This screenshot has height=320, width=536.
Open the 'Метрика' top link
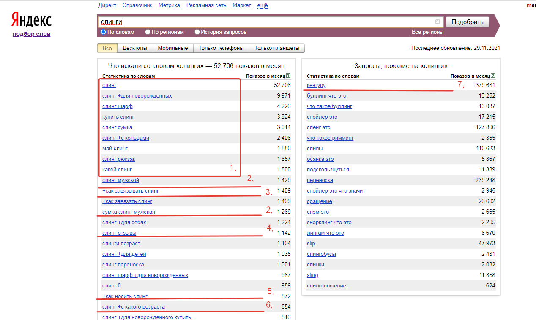169,5
